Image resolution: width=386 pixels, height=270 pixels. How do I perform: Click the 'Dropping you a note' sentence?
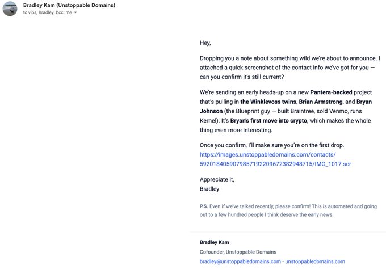(x=289, y=59)
